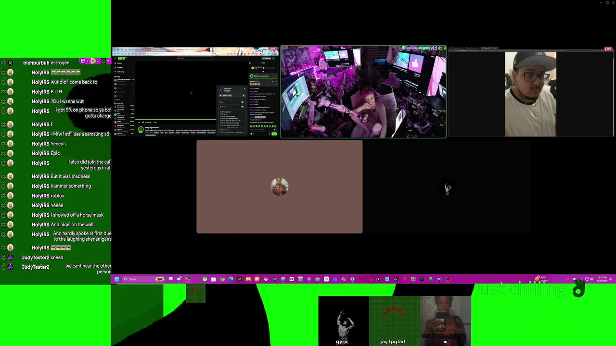Open the taskbar weather widget
Viewport: 616px width, 346px height.
click(x=542, y=279)
